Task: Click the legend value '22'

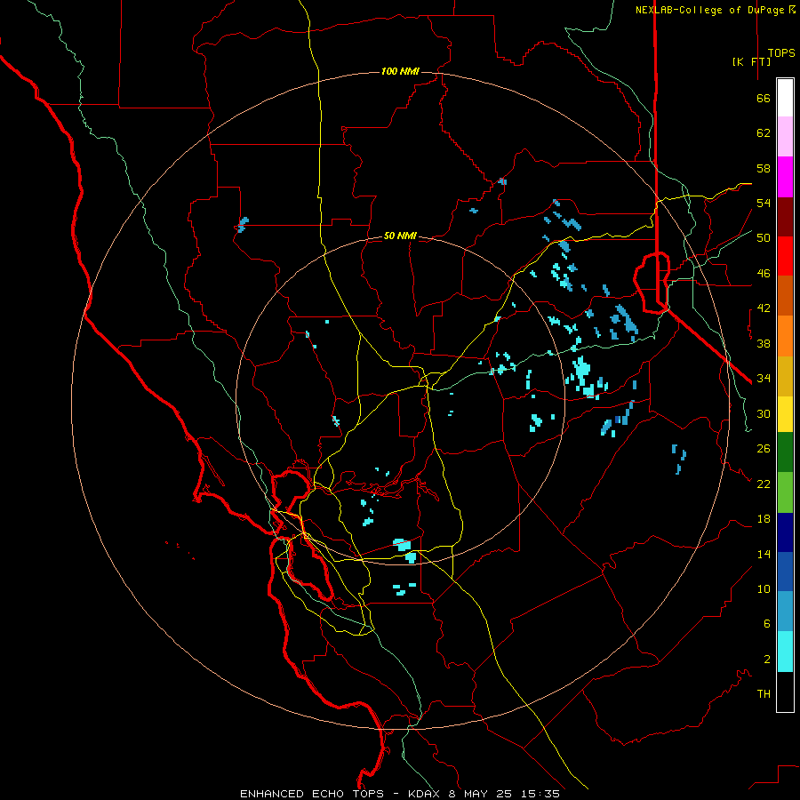Action: (x=764, y=484)
